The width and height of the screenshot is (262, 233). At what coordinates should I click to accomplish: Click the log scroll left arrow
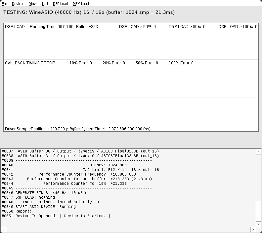tap(3, 229)
